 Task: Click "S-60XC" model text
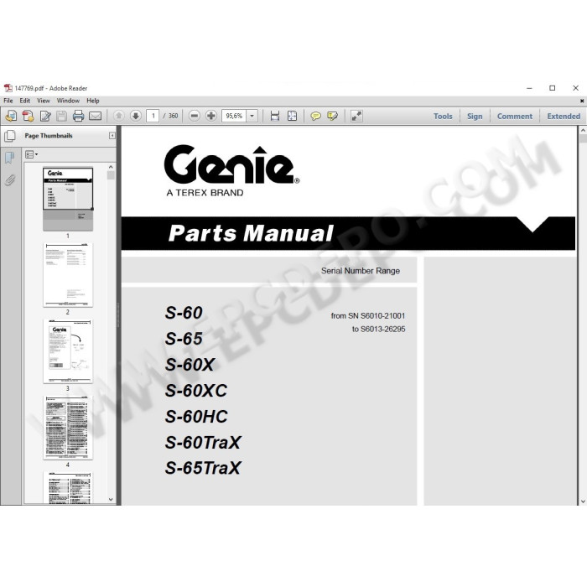pyautogui.click(x=196, y=391)
